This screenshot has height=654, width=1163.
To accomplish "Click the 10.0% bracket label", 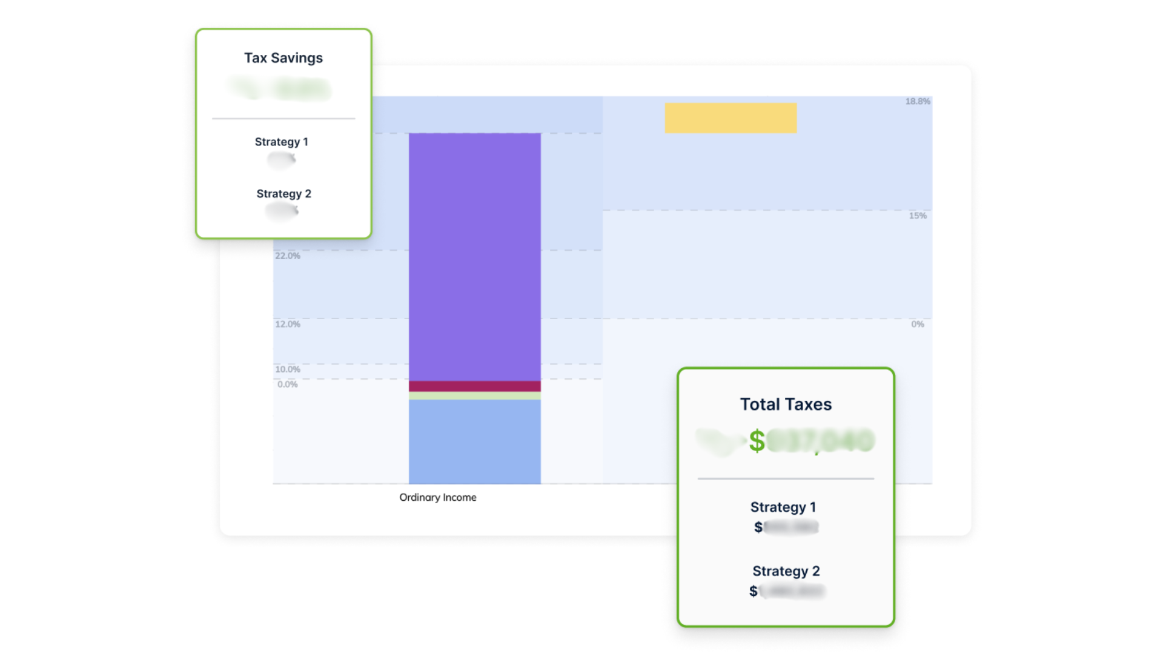I will [288, 369].
